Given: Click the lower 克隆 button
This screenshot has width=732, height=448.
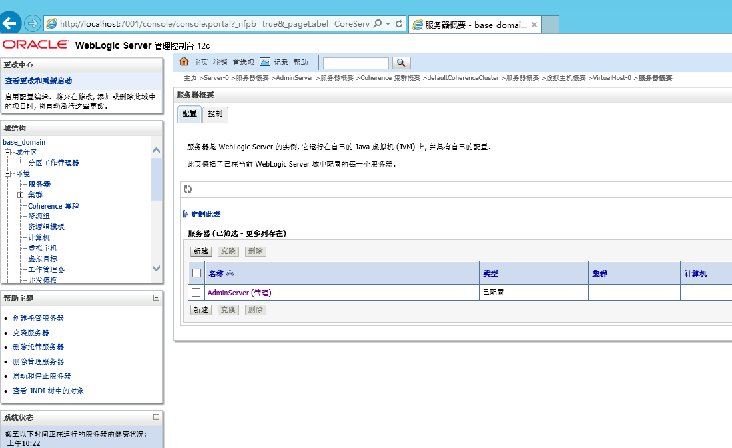Looking at the screenshot, I should [x=228, y=310].
